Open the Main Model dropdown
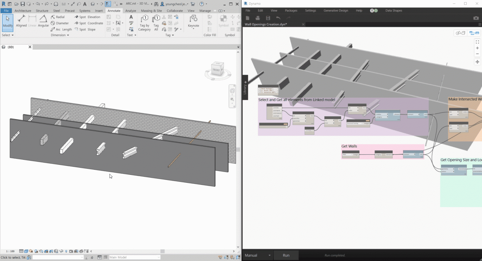This screenshot has width=482, height=261. tap(134, 257)
